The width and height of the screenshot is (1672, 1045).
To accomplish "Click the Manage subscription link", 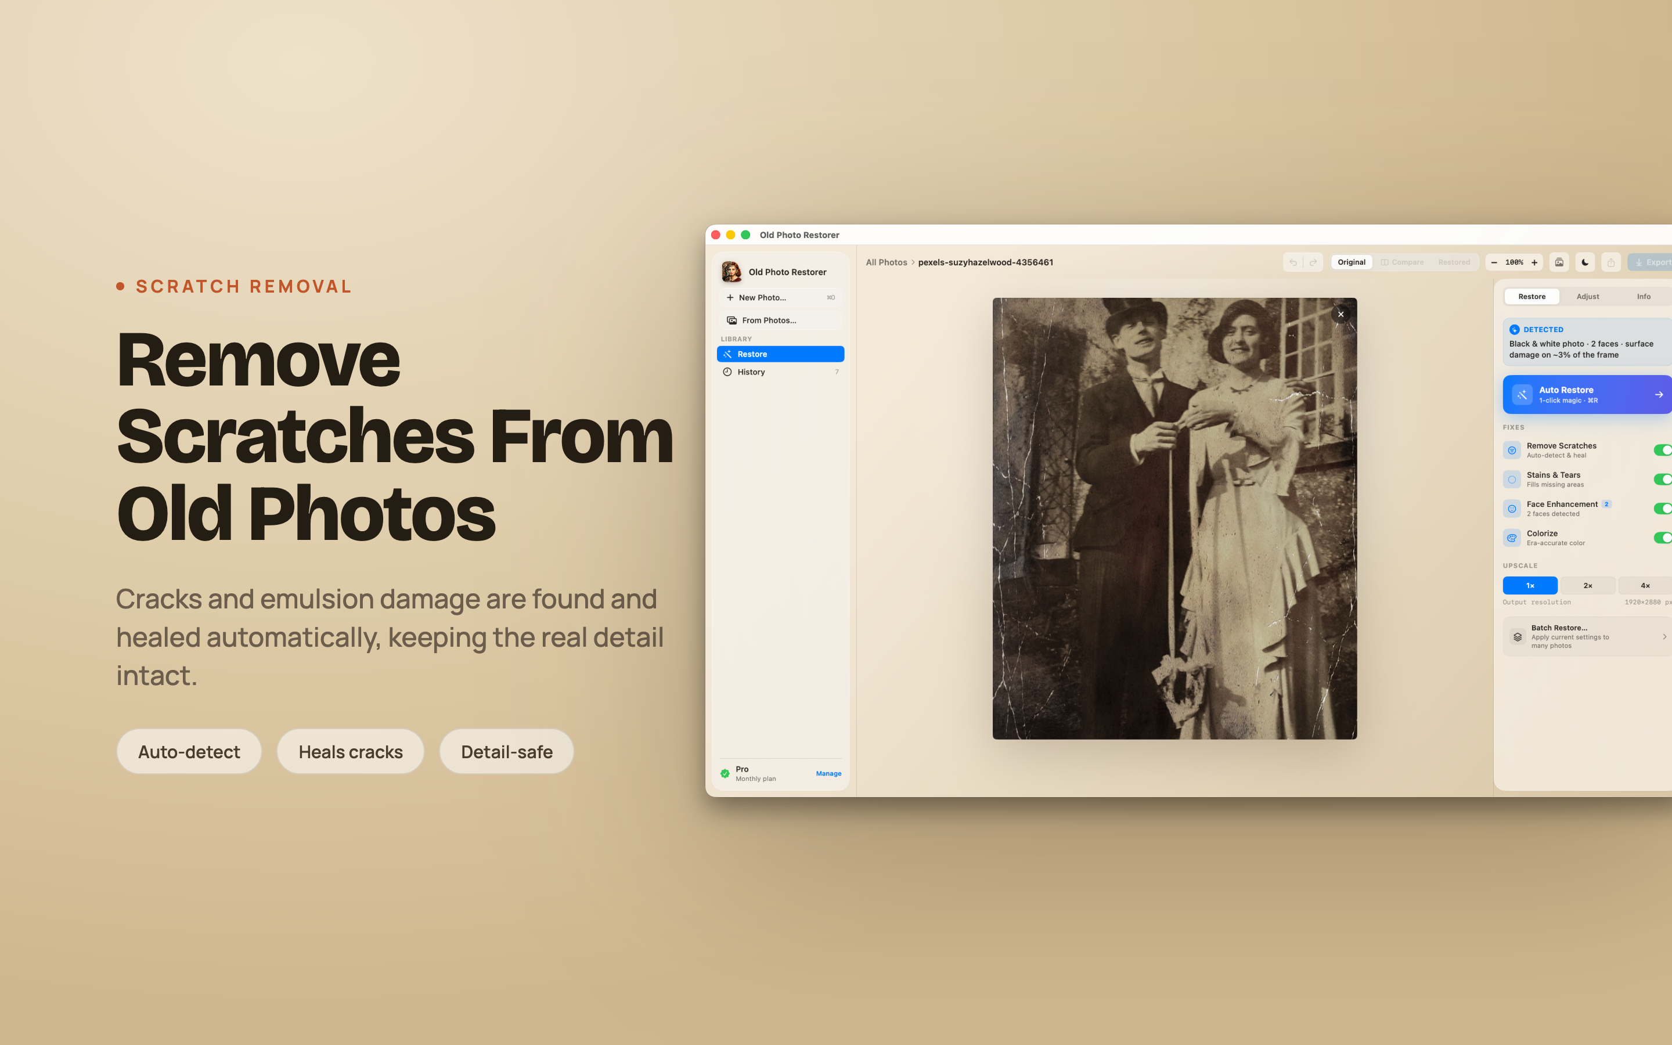I will 828,773.
